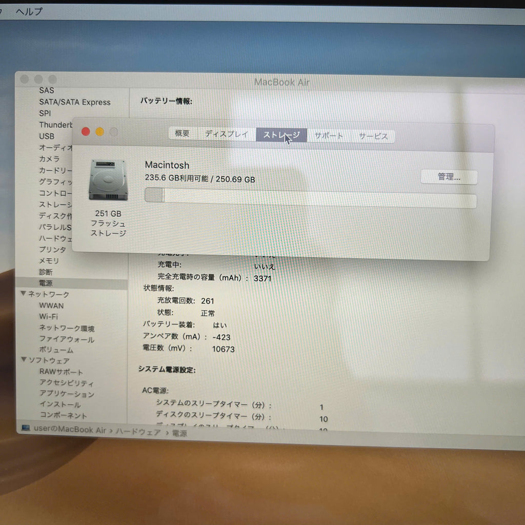The height and width of the screenshot is (525, 525).
Task: Click the Macintosh hard disk icon
Action: pos(108,180)
